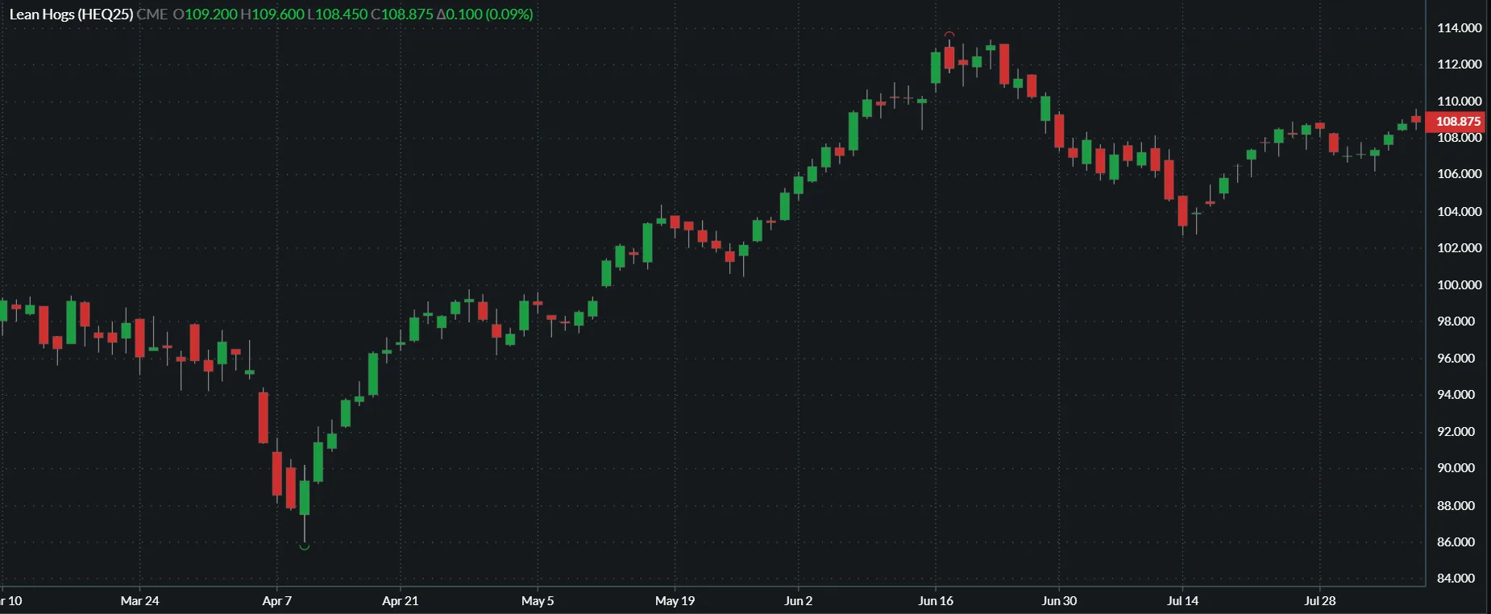
Task: Click the 84.000 price axis label
Action: (x=1456, y=578)
